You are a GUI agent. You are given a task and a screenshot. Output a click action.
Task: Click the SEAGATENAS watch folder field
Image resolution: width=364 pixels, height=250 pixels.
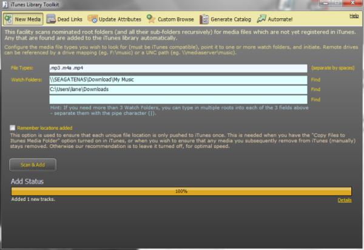pyautogui.click(x=178, y=79)
